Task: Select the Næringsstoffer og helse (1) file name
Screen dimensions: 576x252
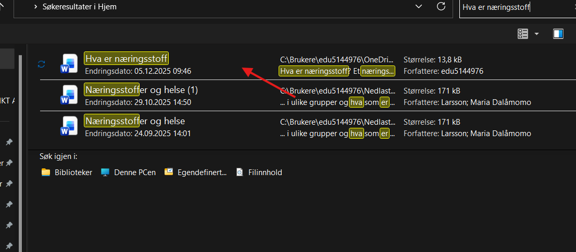Action: click(x=141, y=90)
